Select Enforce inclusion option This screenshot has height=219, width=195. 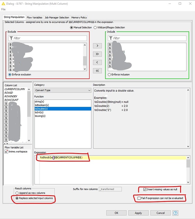[x=109, y=75]
